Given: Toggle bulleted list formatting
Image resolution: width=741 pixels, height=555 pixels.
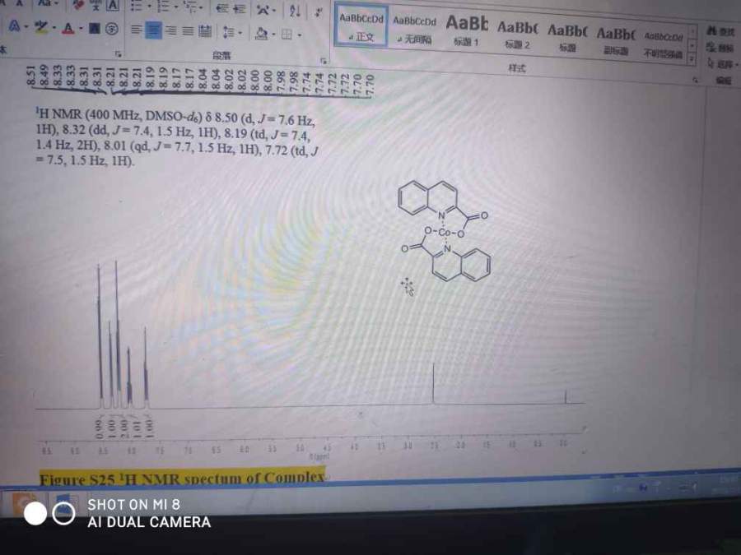Looking at the screenshot, I should click(137, 7).
